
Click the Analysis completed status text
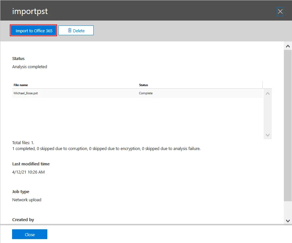point(30,67)
